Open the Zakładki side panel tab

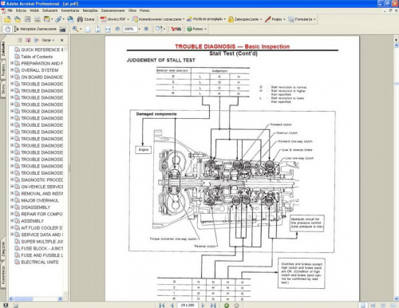[3, 49]
